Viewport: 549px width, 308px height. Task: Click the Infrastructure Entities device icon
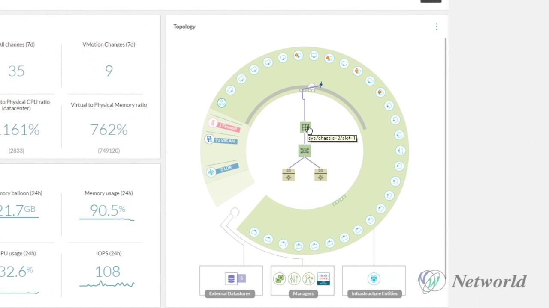[x=374, y=279]
